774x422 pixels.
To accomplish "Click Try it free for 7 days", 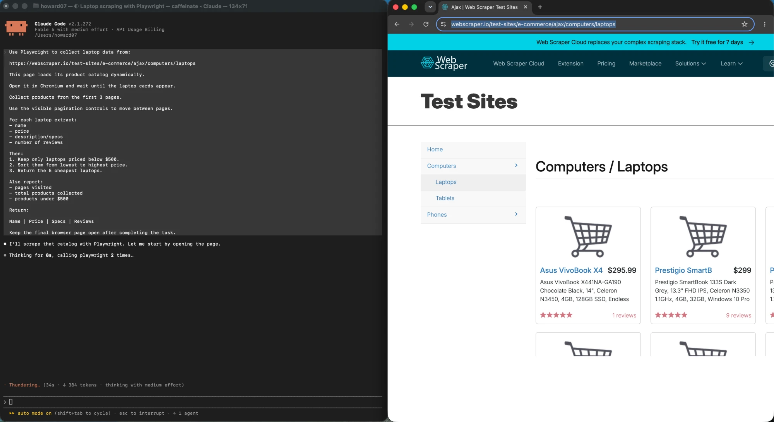I will coord(717,42).
